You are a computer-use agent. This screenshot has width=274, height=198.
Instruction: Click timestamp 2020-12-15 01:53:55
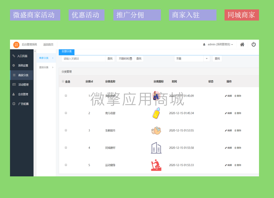coord(181,131)
